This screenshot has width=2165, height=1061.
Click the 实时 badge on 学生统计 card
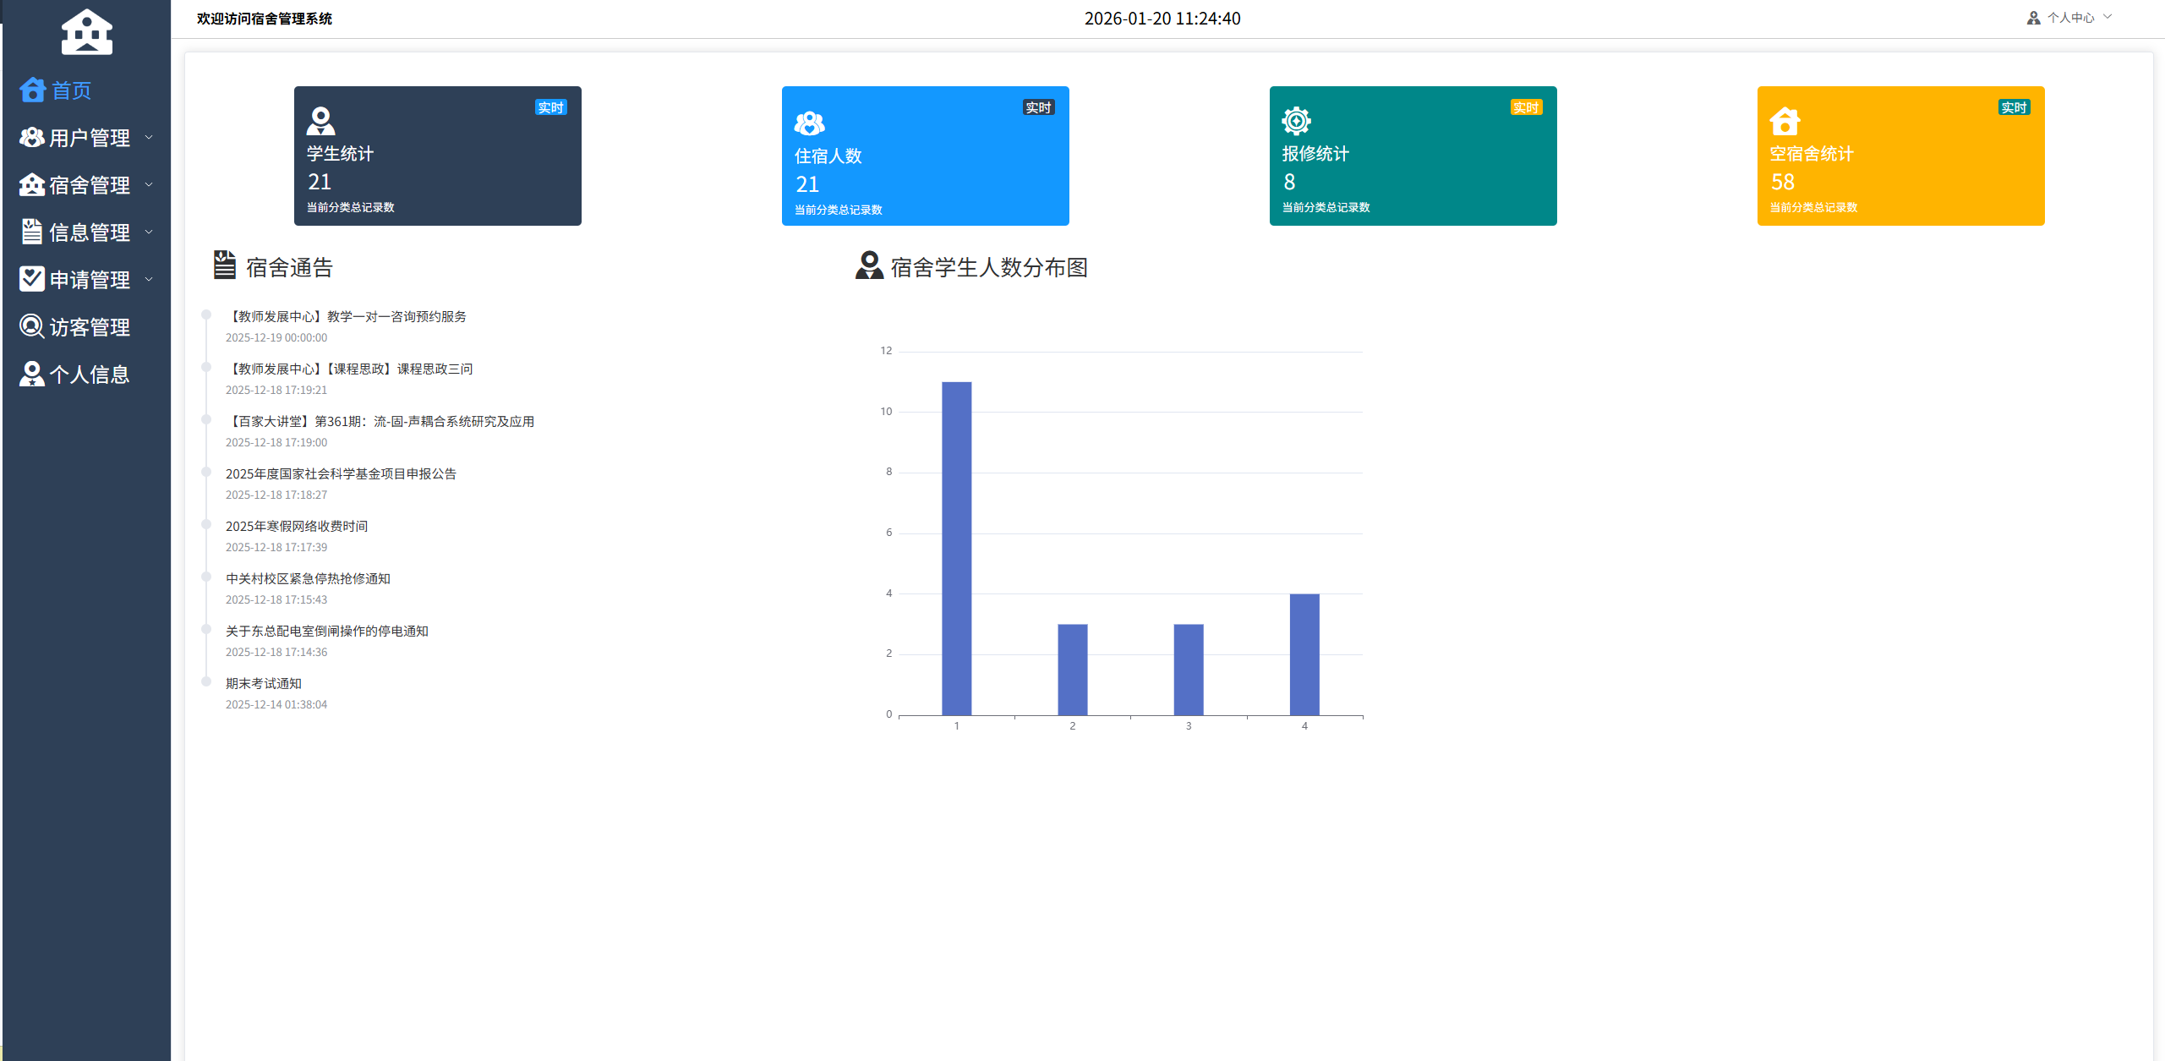[551, 107]
